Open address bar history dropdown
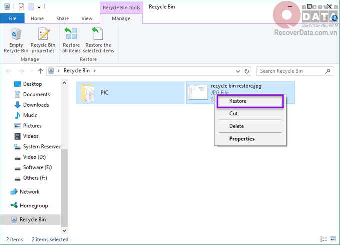 238,71
